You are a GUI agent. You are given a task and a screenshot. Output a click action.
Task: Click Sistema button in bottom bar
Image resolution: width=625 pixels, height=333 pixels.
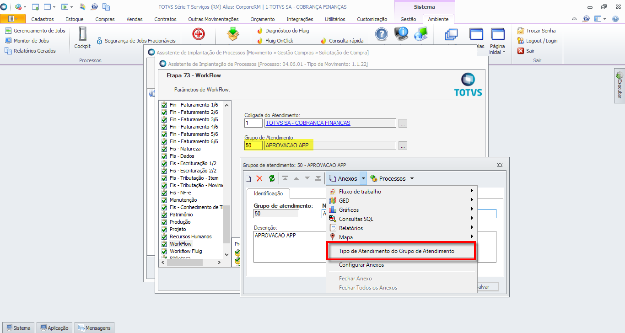[18, 328]
